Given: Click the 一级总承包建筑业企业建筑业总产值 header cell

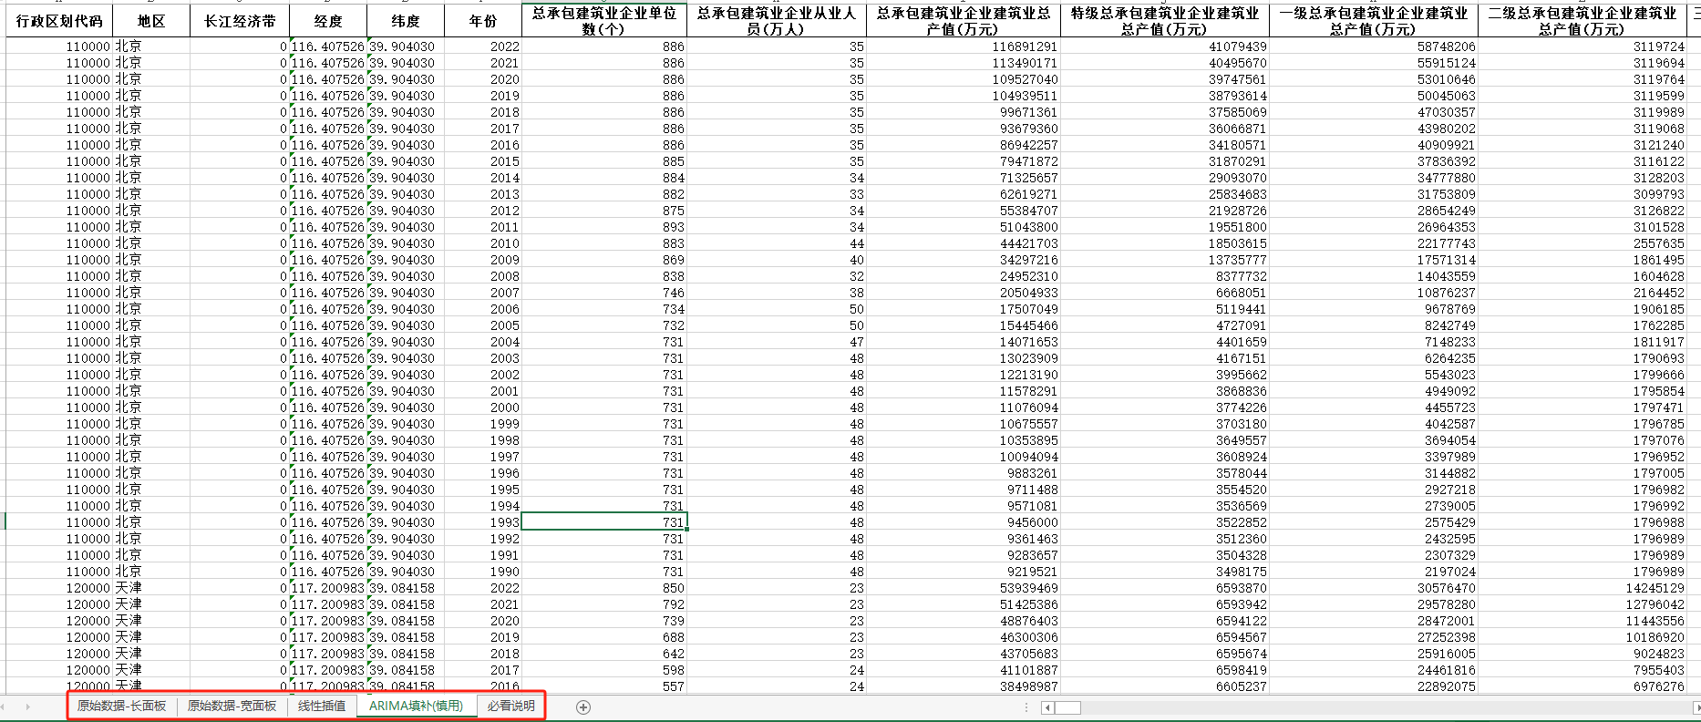Looking at the screenshot, I should [x=1374, y=21].
